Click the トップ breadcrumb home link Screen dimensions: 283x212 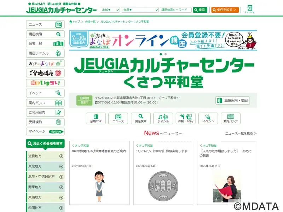75,22
